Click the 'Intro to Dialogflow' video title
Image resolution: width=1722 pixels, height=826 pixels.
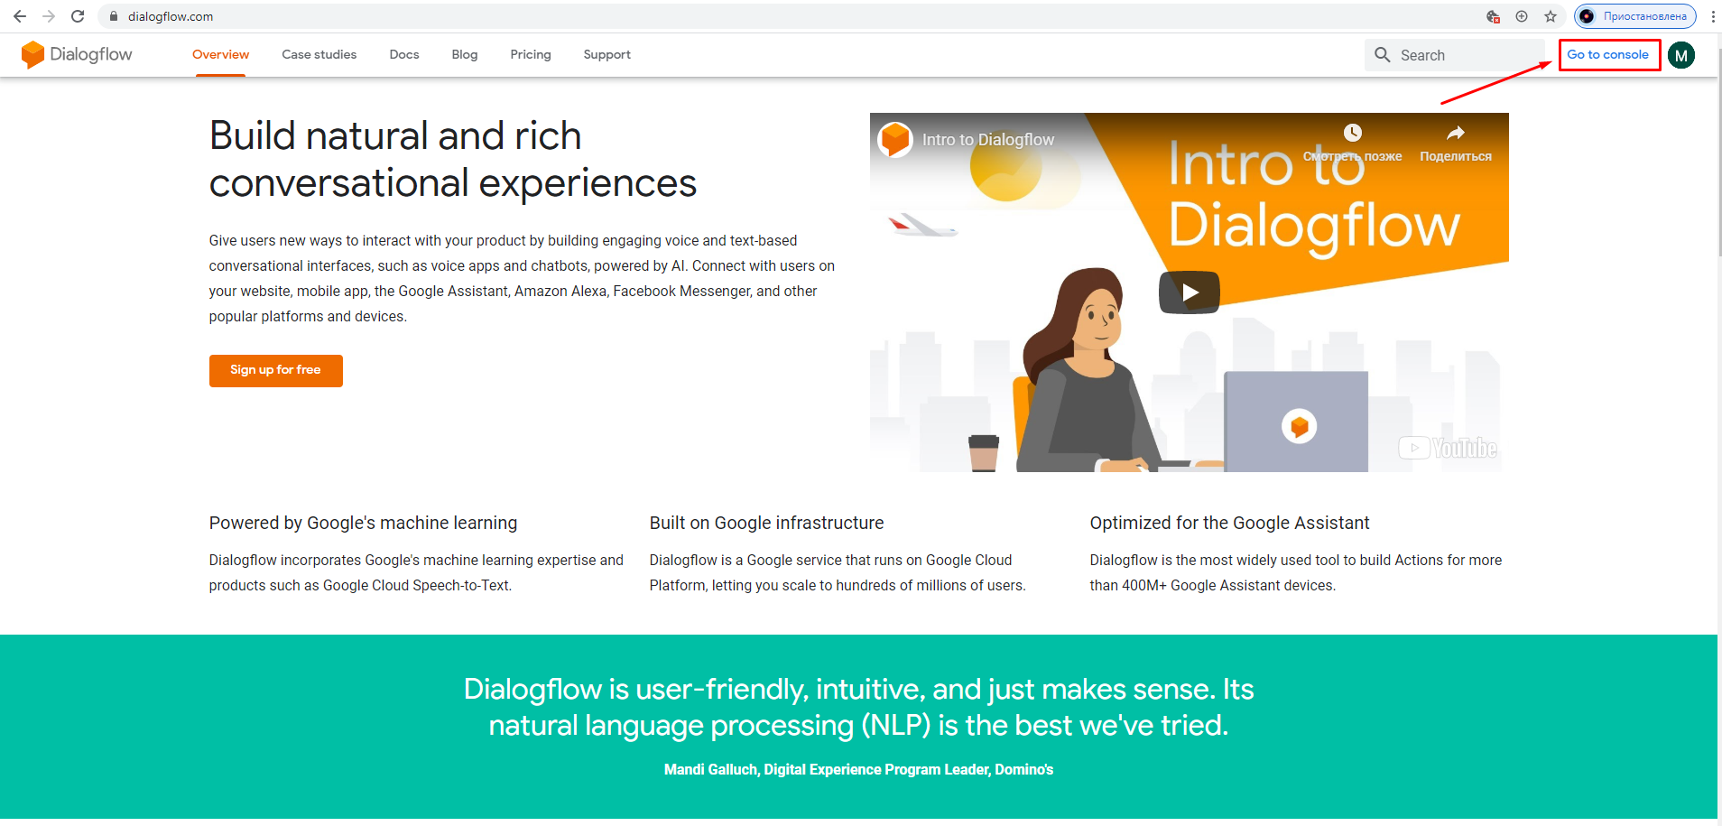click(988, 140)
